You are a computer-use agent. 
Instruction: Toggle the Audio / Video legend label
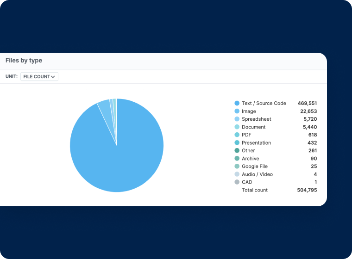257,174
